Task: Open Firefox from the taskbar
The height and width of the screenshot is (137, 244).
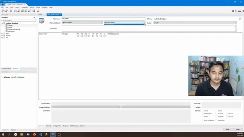Action: pos(34,134)
